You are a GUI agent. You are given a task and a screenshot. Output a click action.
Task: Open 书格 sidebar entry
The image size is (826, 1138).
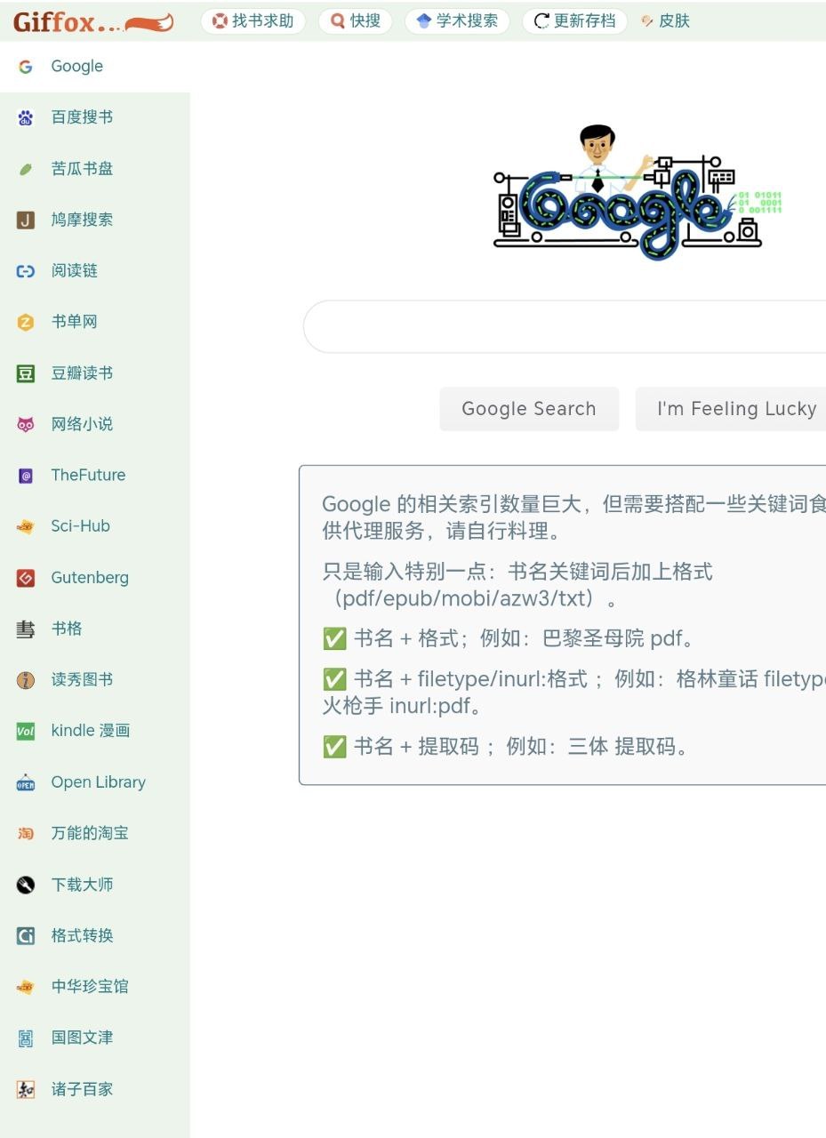coord(95,629)
